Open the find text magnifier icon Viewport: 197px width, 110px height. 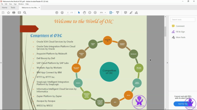[x=25, y=13]
